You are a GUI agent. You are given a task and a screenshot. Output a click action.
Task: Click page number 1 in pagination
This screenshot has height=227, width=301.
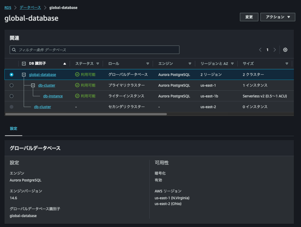pos(267,50)
